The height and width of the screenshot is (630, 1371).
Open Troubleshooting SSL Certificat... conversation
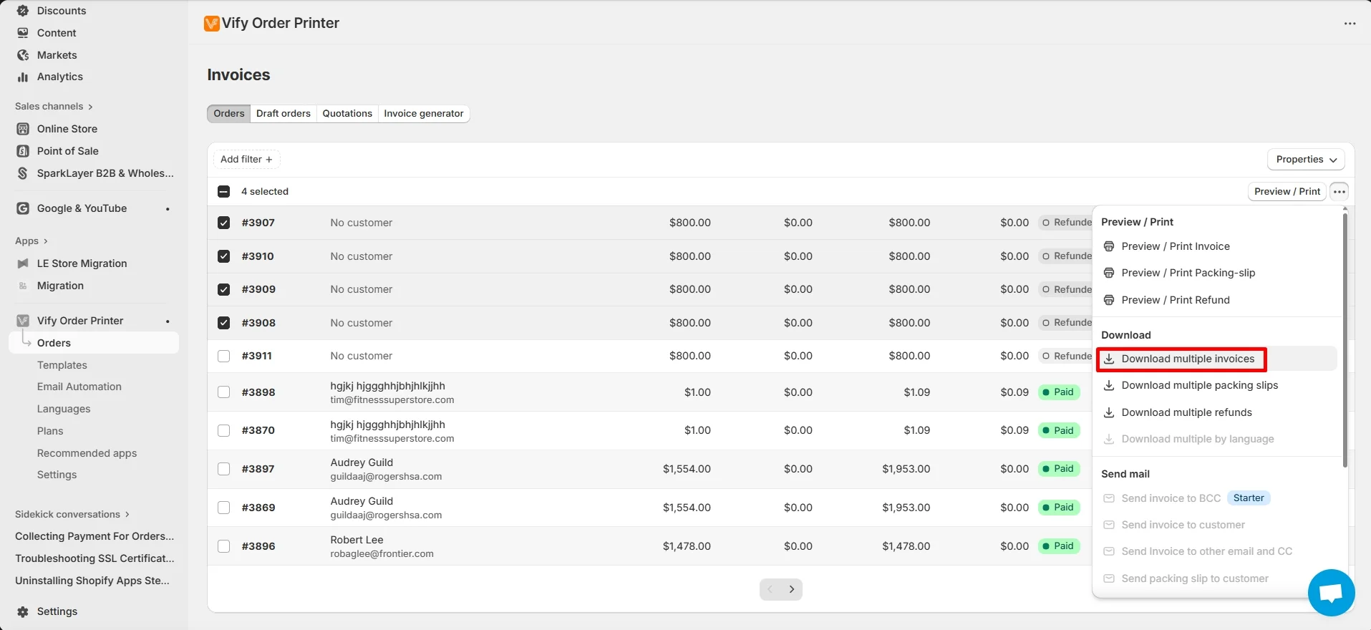94,558
